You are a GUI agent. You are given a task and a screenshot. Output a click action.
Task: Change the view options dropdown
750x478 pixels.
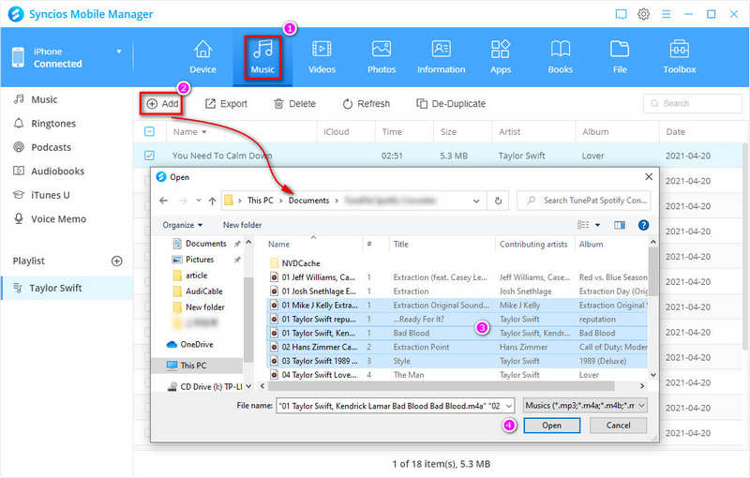tap(597, 225)
